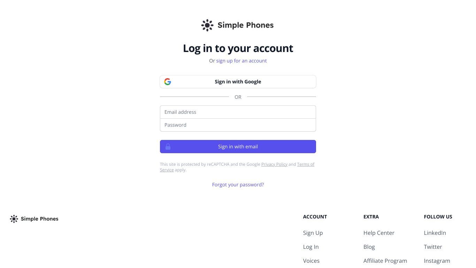Click the Simple Phones header logo
The height and width of the screenshot is (268, 476).
click(x=237, y=25)
